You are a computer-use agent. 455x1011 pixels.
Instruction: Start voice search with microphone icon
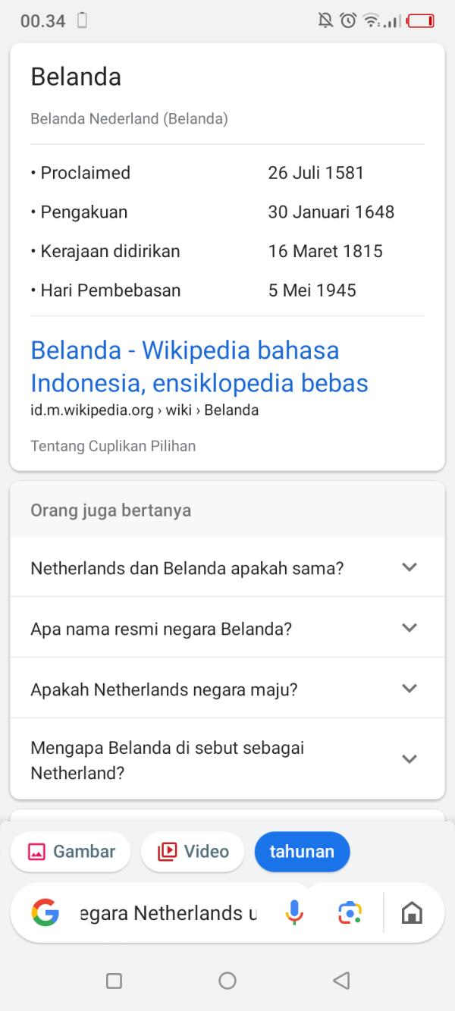click(294, 912)
